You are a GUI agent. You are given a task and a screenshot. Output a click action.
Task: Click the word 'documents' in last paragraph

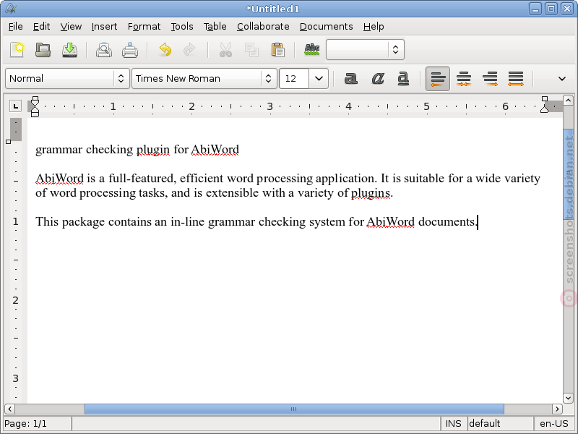click(446, 222)
